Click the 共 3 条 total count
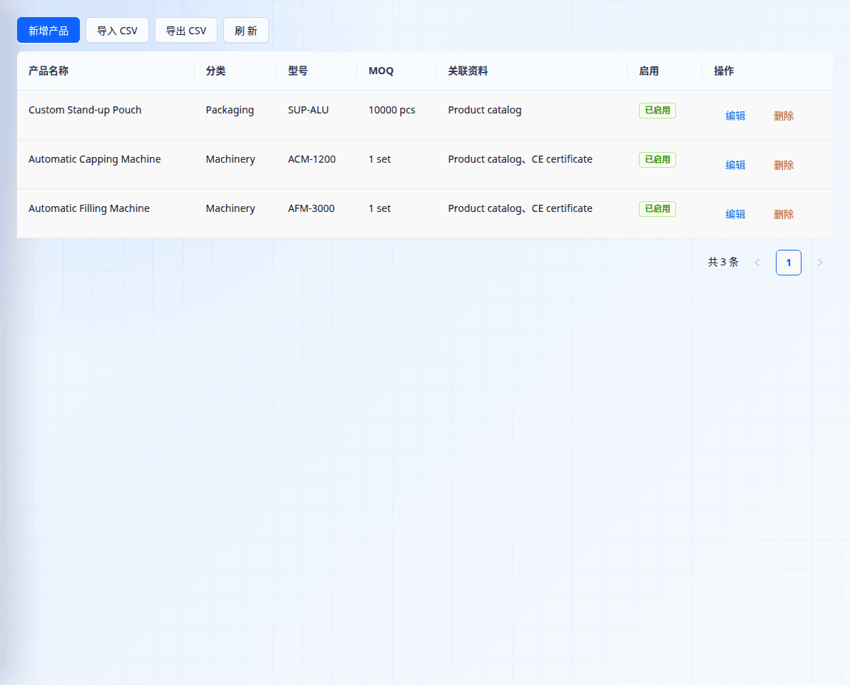The width and height of the screenshot is (850, 685). (723, 263)
